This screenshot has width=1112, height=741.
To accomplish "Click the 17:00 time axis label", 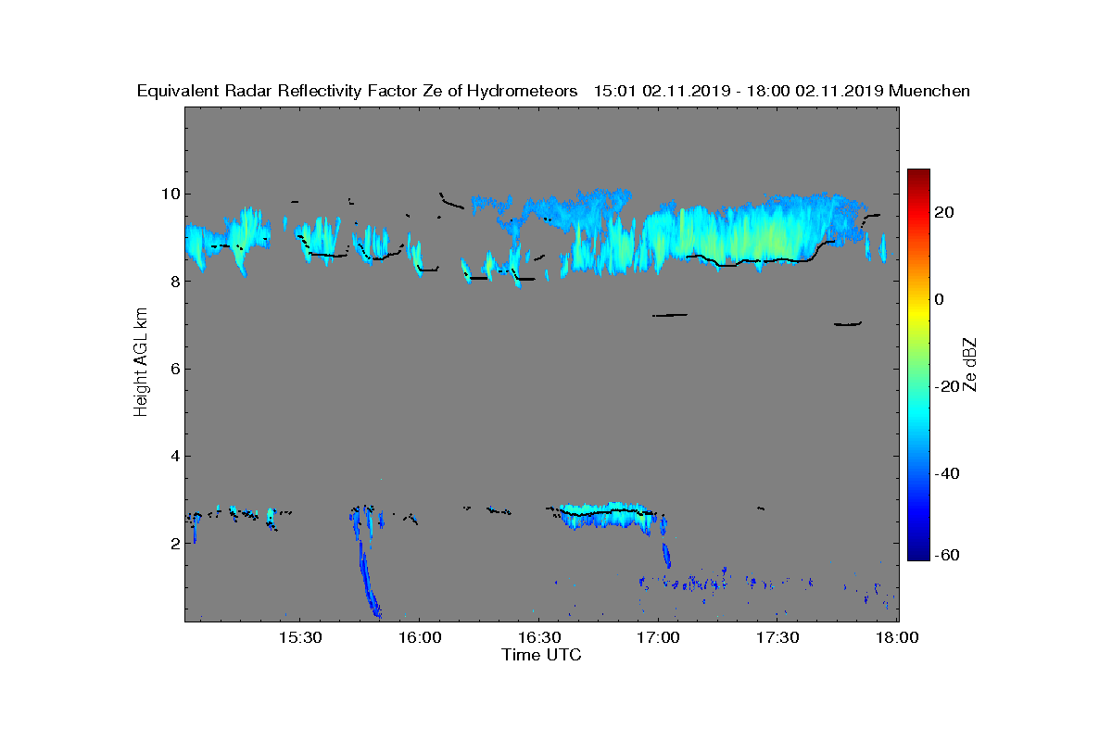I will click(x=658, y=638).
